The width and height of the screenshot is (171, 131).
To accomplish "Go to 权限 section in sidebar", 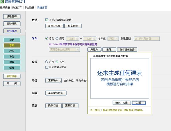I will [12, 51].
